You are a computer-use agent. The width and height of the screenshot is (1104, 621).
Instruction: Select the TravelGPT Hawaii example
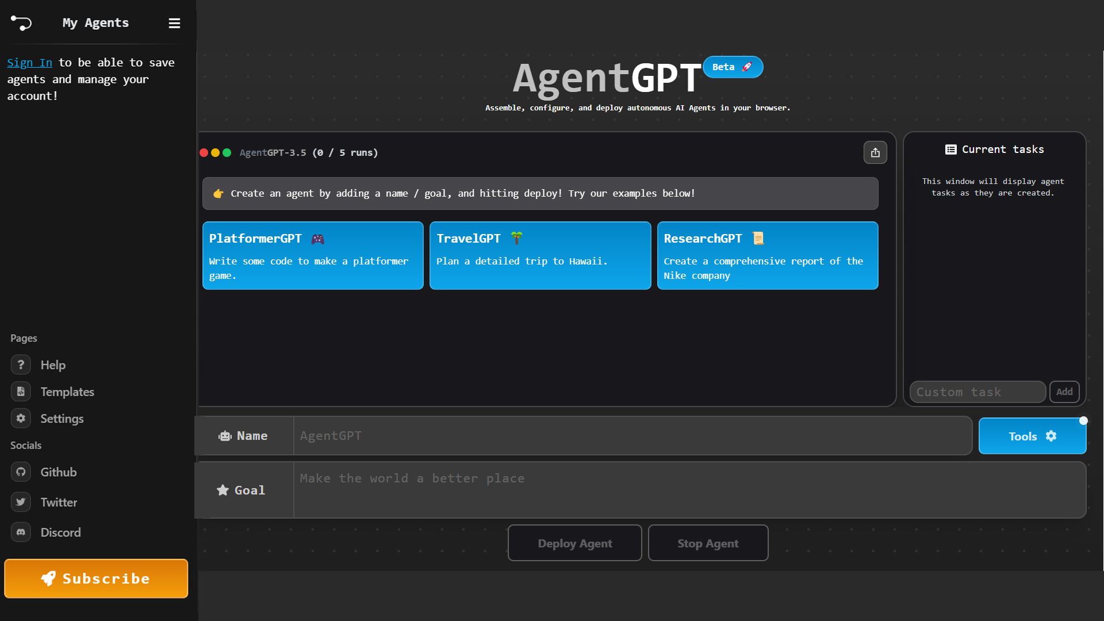tap(540, 255)
